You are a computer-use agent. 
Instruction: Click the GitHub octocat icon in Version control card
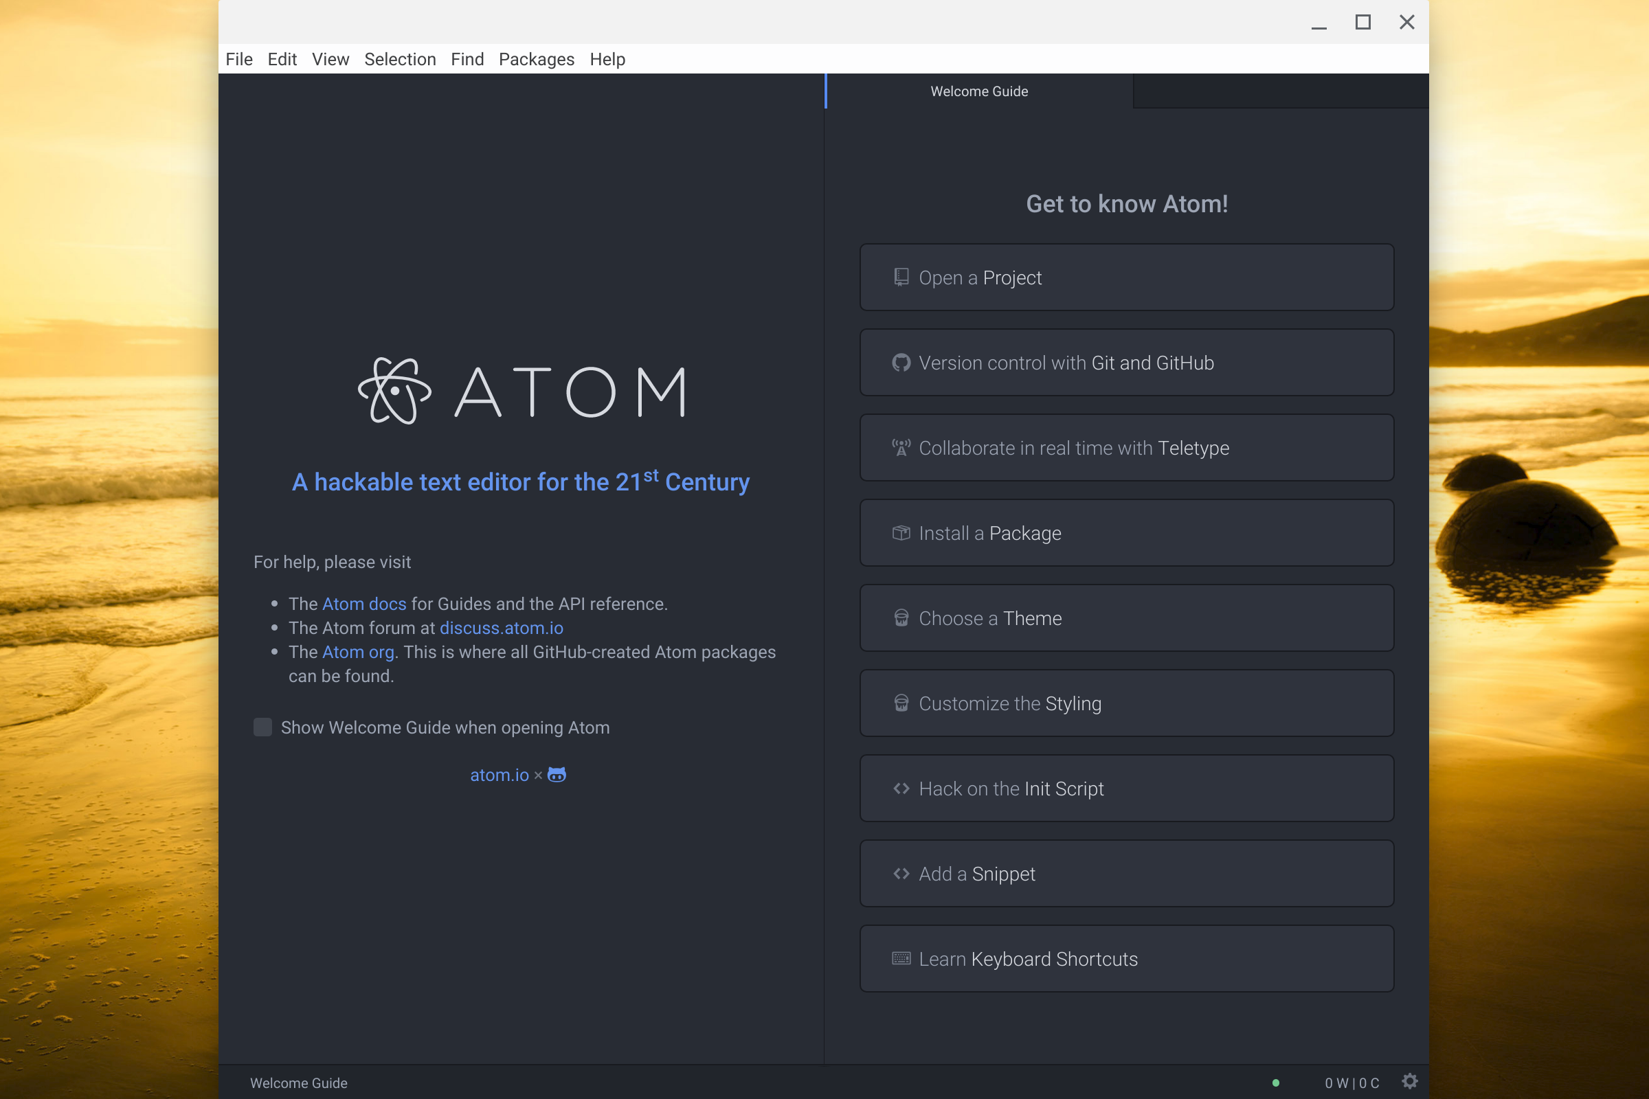point(901,363)
